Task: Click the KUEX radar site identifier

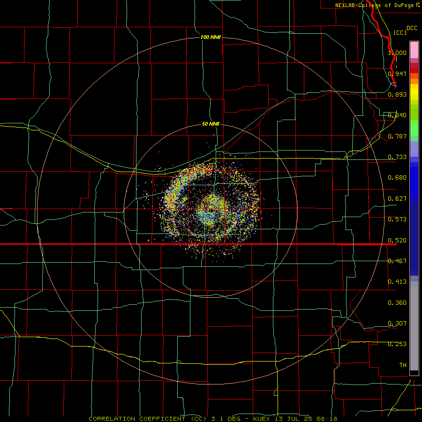Action: coord(263,419)
